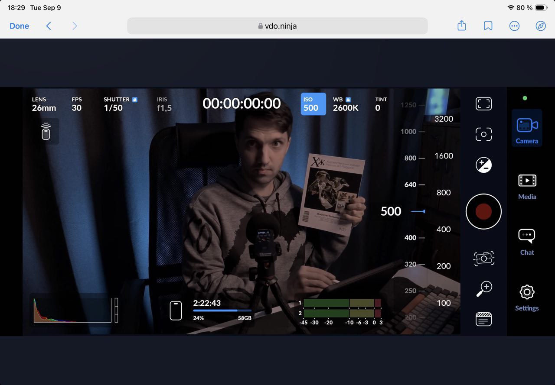Image resolution: width=555 pixels, height=385 pixels.
Task: Set ISO using the 500 dial marker
Action: click(390, 211)
